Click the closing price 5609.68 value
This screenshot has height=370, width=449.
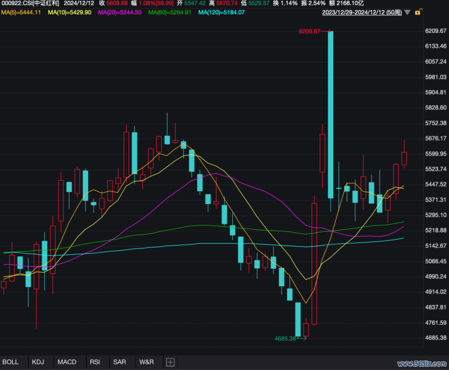(117, 3)
